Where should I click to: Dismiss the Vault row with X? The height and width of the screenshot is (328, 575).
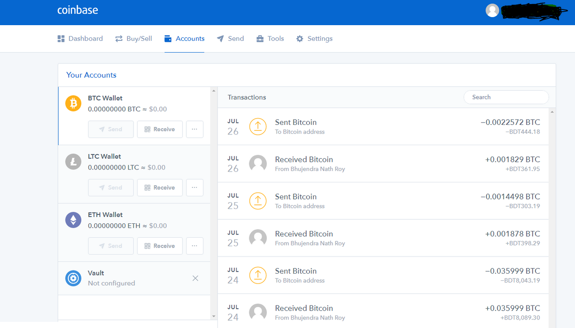coord(195,278)
